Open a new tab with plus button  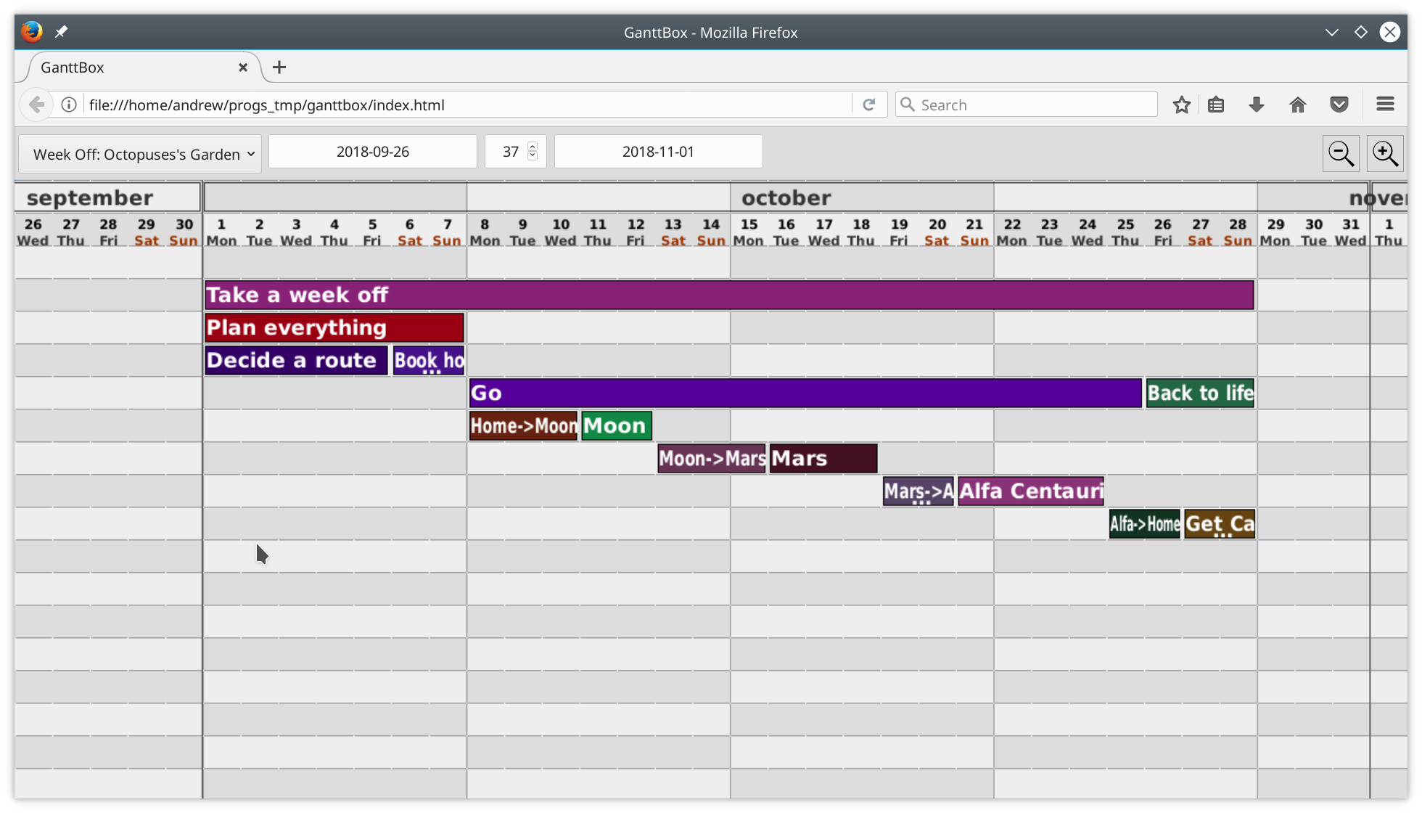(279, 68)
